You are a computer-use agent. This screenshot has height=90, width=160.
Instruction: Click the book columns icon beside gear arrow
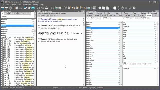click(x=16, y=8)
